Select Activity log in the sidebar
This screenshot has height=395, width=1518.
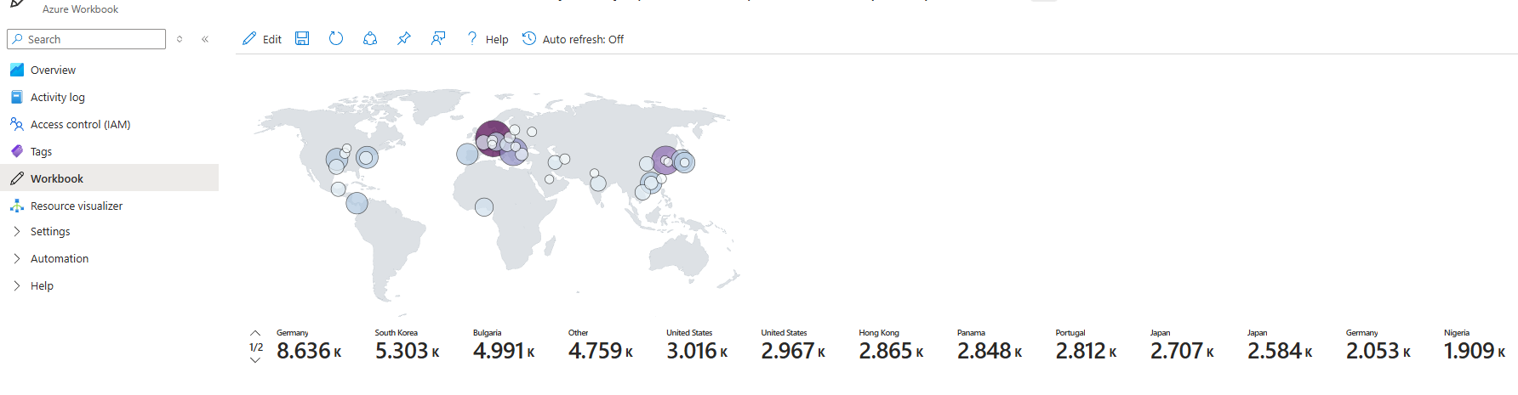[57, 97]
